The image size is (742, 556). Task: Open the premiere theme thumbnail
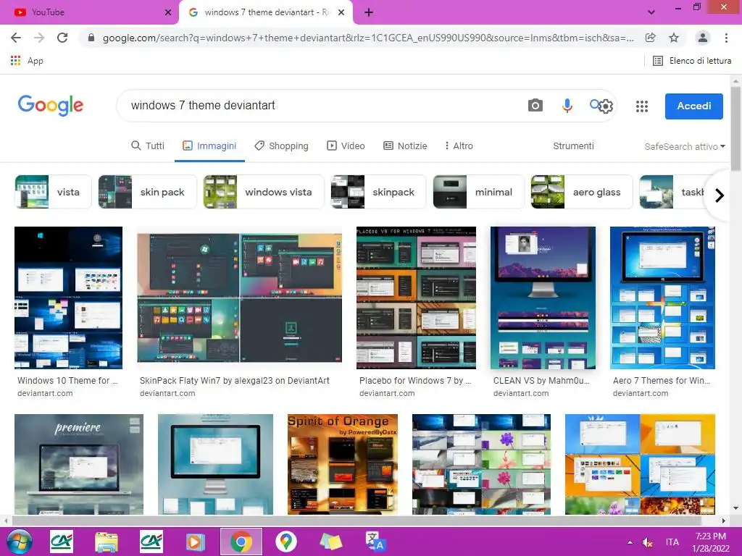pyautogui.click(x=79, y=464)
